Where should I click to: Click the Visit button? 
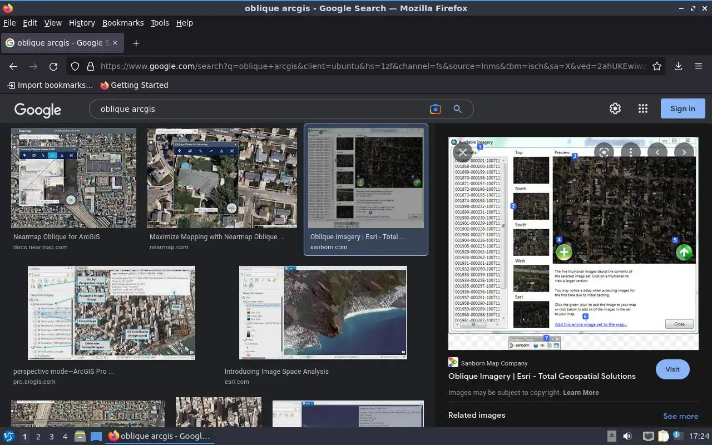tap(673, 369)
